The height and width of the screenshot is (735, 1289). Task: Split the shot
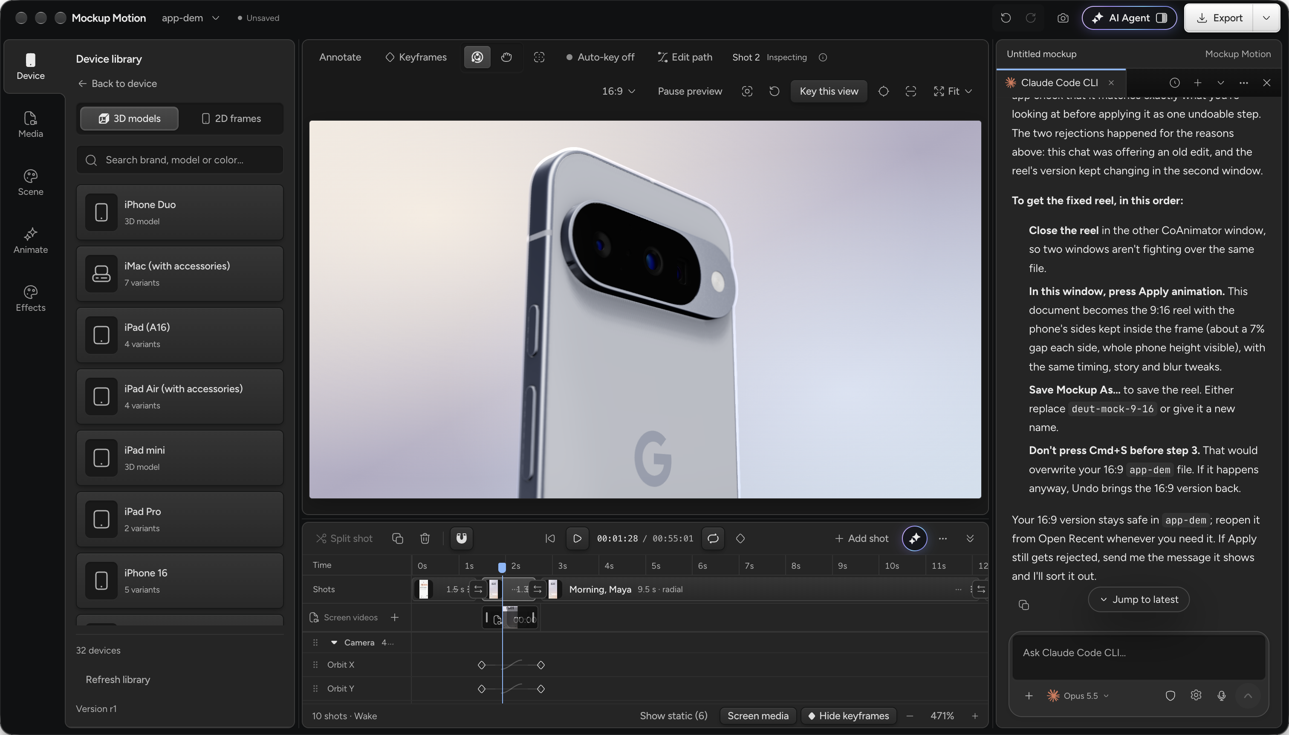[x=344, y=538]
